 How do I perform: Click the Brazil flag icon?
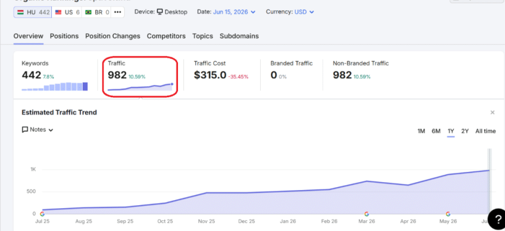[88, 12]
